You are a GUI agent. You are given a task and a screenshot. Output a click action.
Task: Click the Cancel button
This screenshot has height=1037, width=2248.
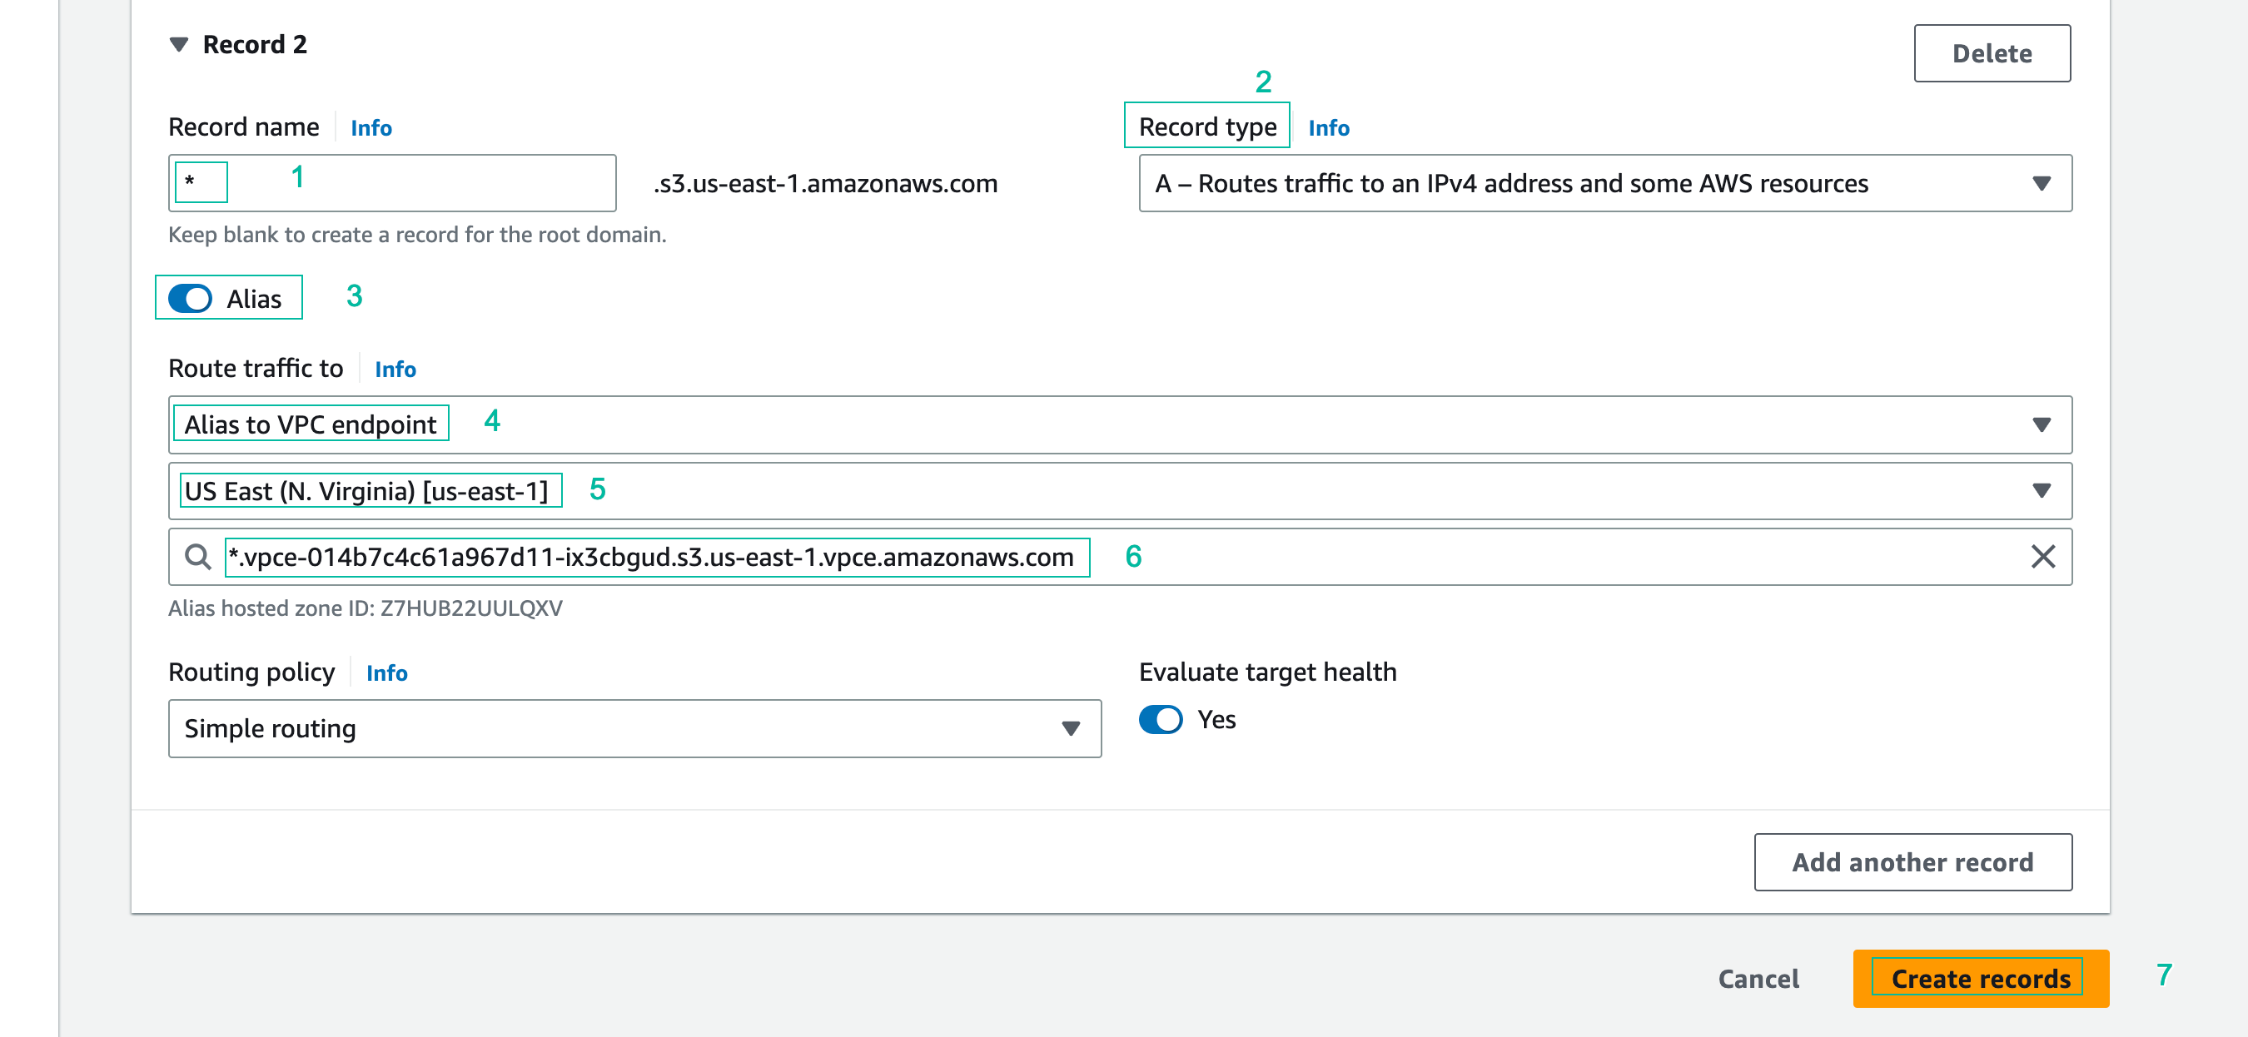pos(1758,979)
